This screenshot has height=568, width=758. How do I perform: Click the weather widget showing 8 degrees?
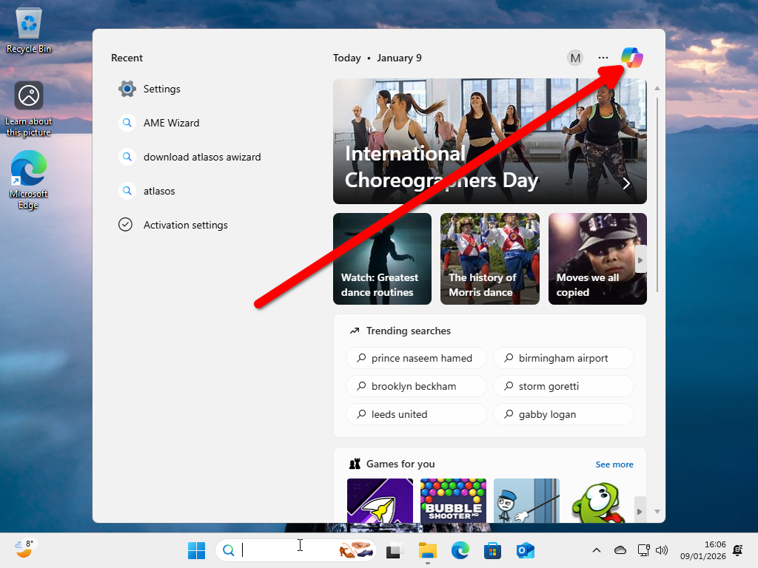(x=22, y=550)
